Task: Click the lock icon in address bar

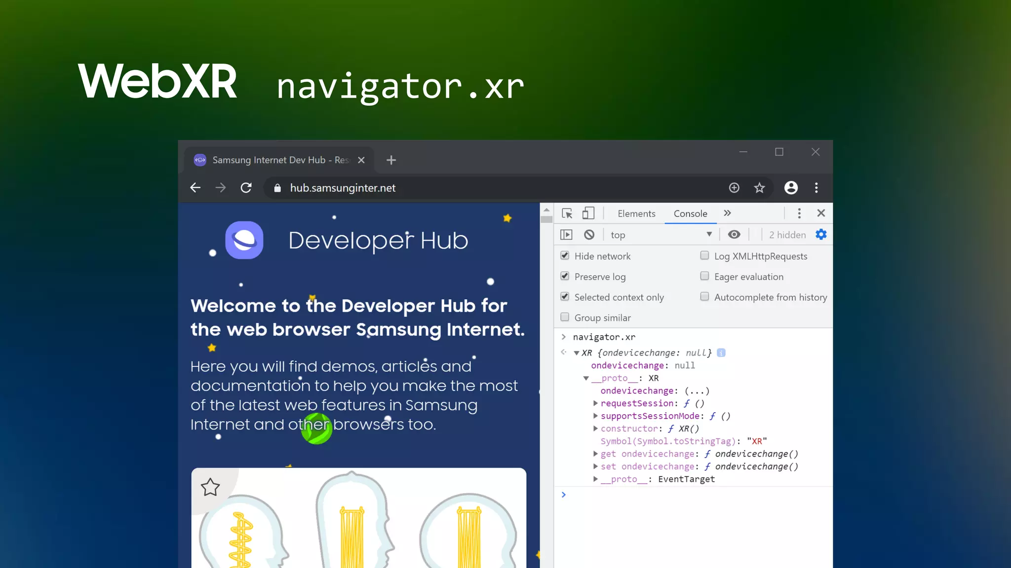Action: [277, 188]
